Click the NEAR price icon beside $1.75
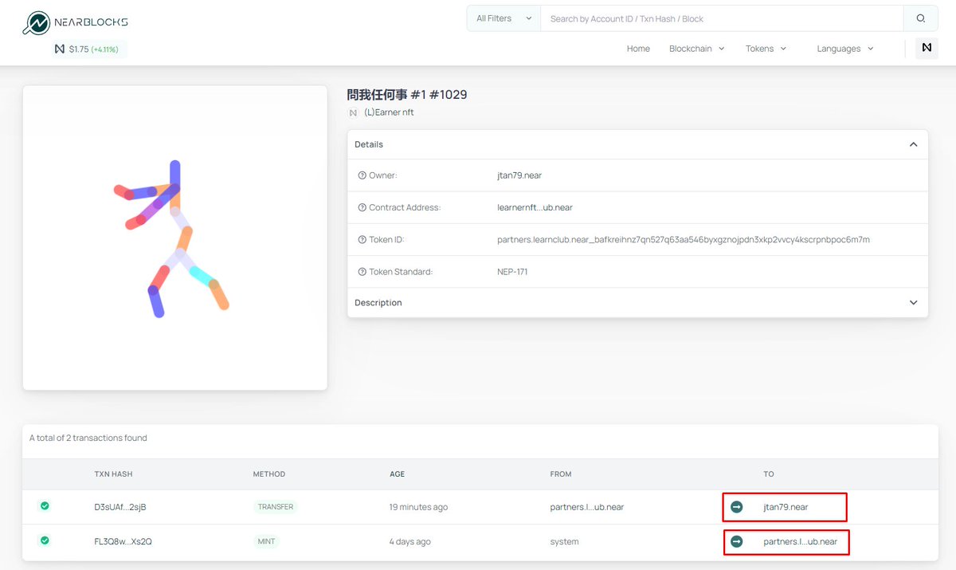Screen dimensions: 956x570 59,49
